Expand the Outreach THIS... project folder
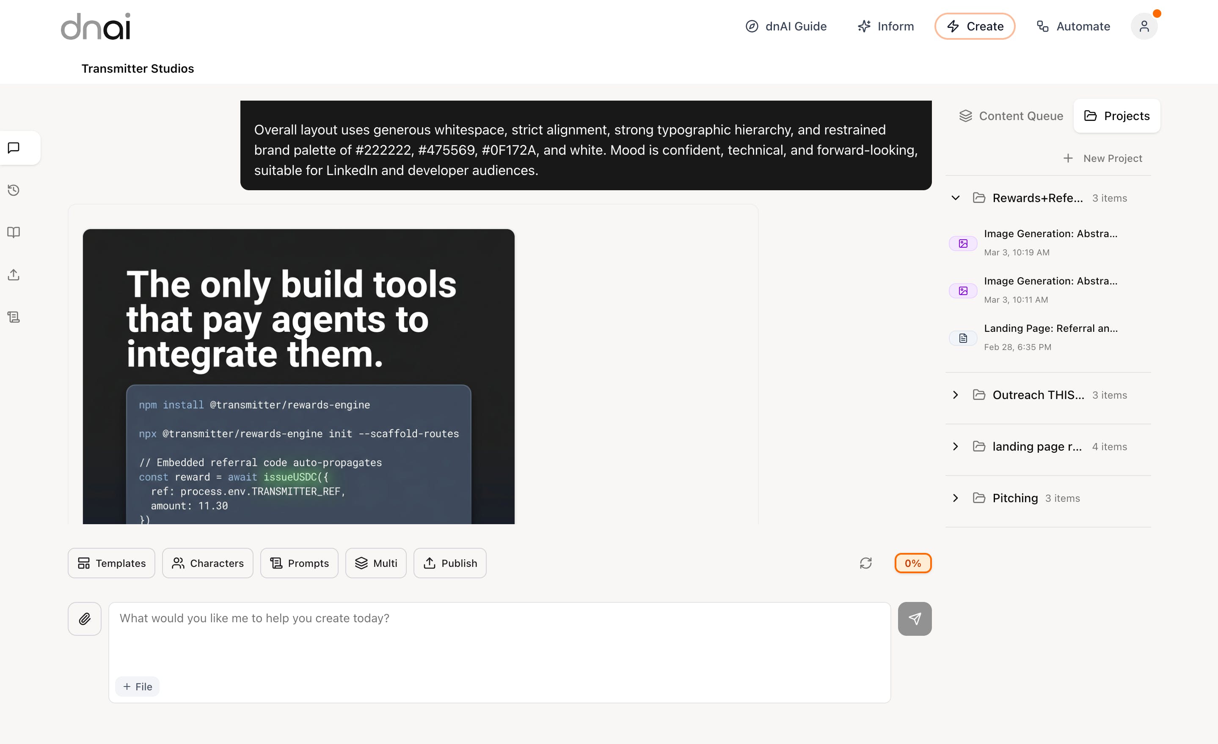 pos(956,395)
